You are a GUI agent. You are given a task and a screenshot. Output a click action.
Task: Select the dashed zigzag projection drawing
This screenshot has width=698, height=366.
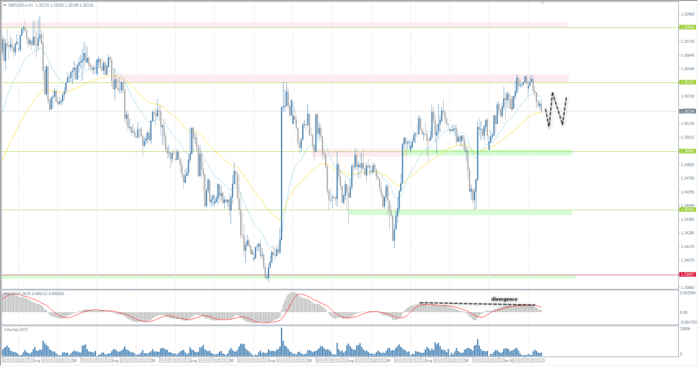click(557, 109)
